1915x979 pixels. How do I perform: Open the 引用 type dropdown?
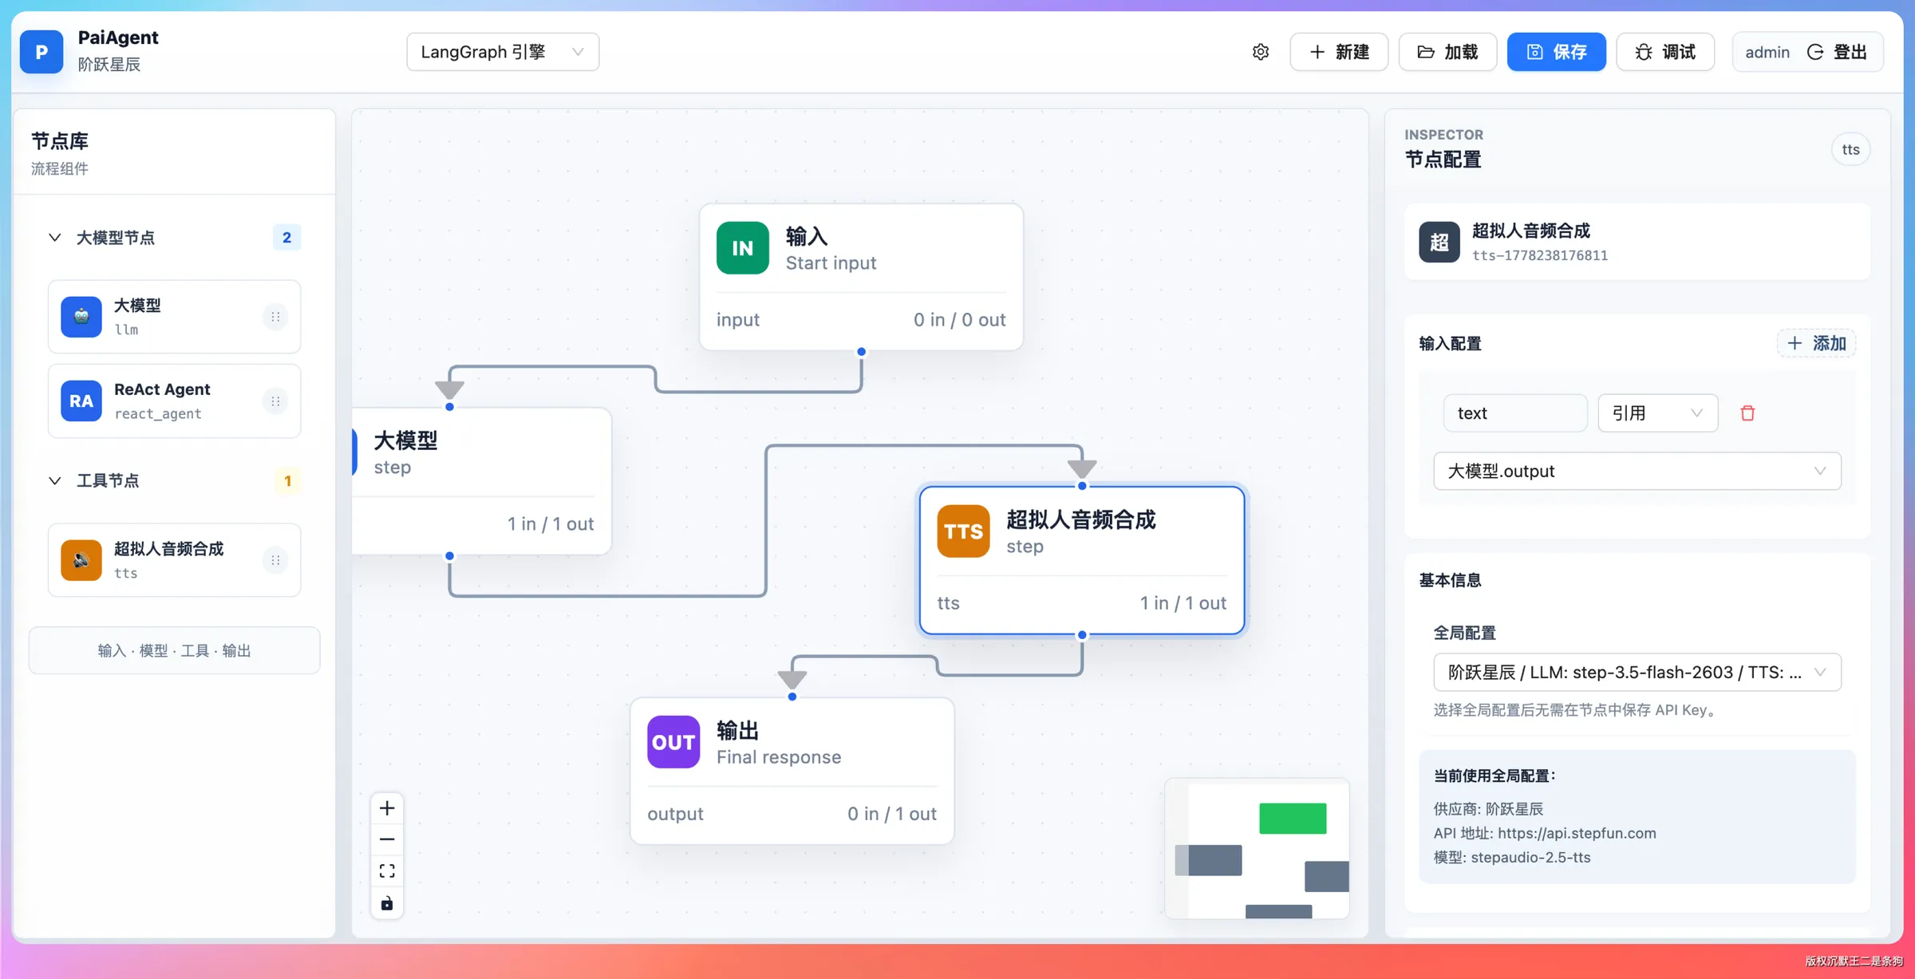(1657, 413)
